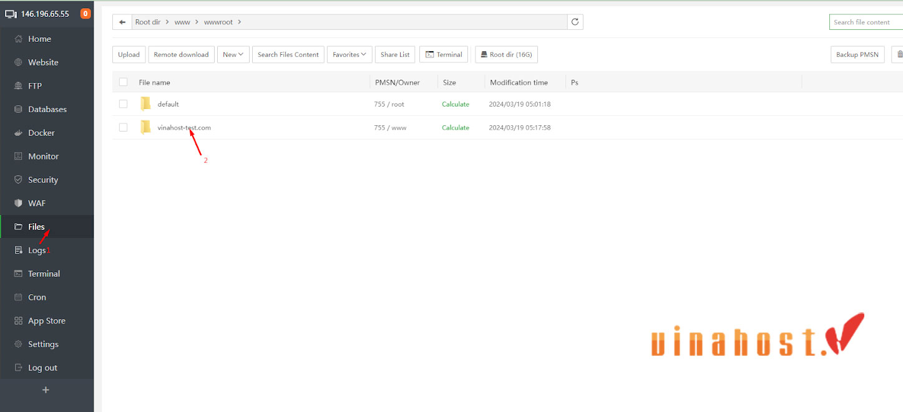Open the Favorites dropdown
Viewport: 903px width, 412px height.
pyautogui.click(x=349, y=55)
